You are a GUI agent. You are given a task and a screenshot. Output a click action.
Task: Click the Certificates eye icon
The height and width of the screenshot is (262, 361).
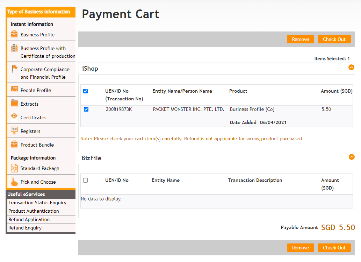click(x=14, y=117)
